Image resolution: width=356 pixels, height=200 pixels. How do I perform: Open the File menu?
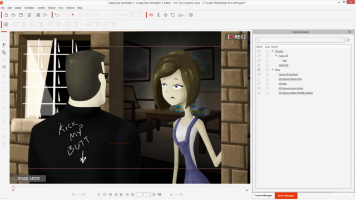click(x=3, y=8)
